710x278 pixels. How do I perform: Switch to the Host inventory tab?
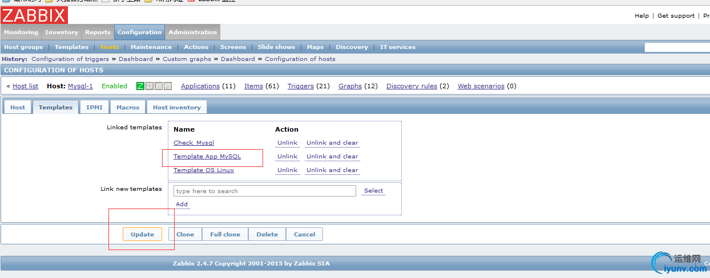point(177,107)
